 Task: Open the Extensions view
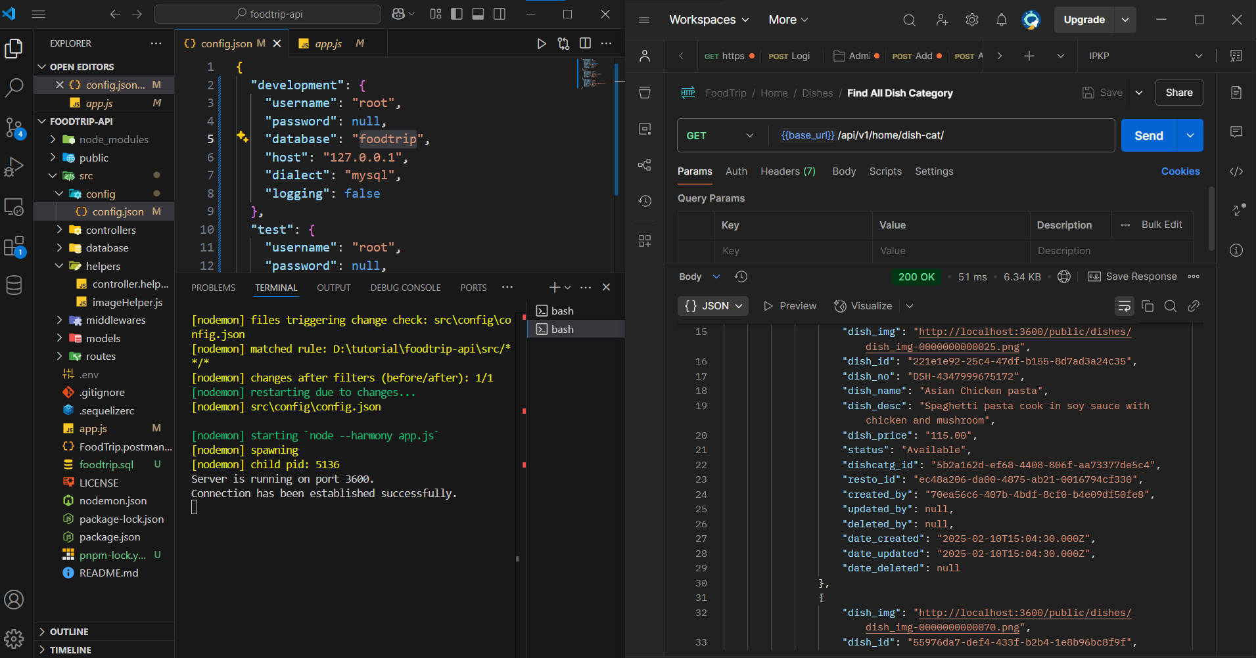(x=14, y=246)
